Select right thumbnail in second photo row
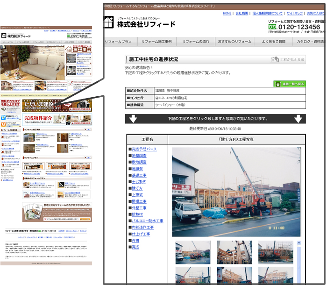The width and height of the screenshot is (327, 306). [x=276, y=275]
